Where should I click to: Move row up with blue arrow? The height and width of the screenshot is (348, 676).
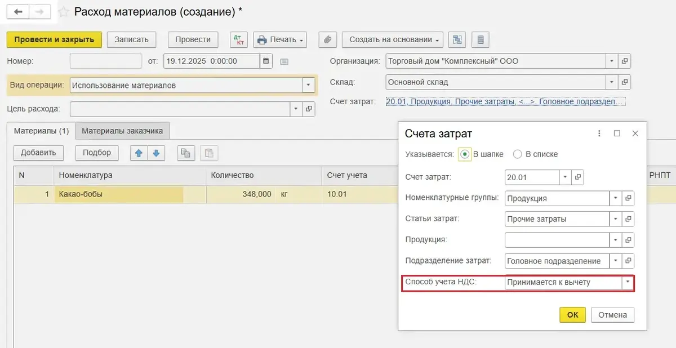click(x=138, y=153)
